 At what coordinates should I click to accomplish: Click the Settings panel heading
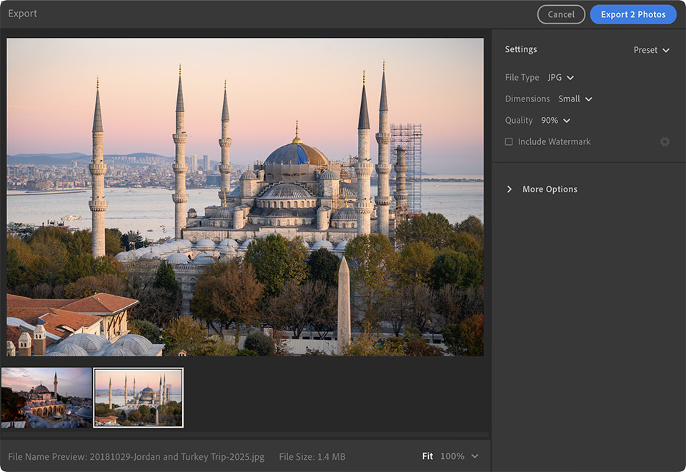click(520, 49)
